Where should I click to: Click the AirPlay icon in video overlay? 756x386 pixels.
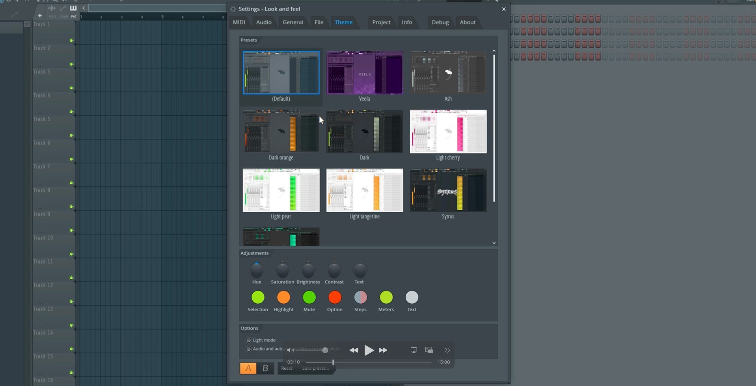(x=414, y=350)
